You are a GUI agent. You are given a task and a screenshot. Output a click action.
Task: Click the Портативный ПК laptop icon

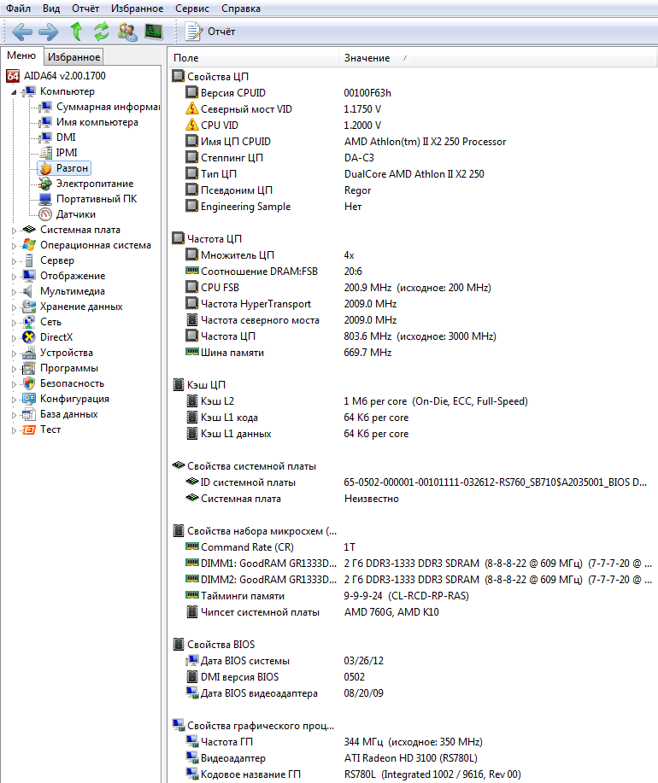pyautogui.click(x=45, y=199)
